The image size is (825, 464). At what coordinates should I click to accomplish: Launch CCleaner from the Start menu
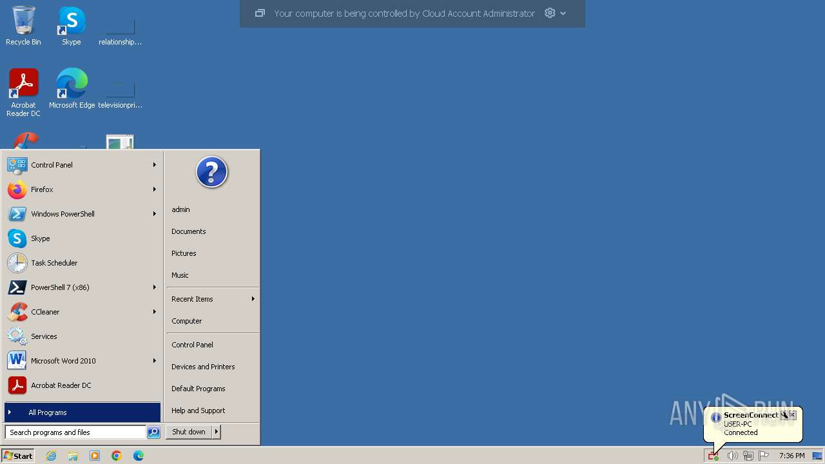pos(82,312)
